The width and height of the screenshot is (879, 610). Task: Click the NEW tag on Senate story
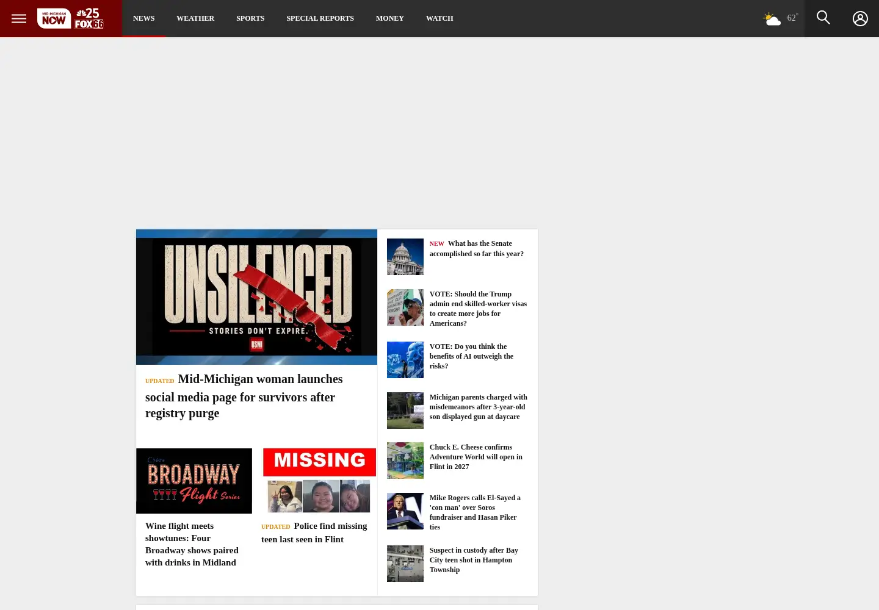point(436,244)
